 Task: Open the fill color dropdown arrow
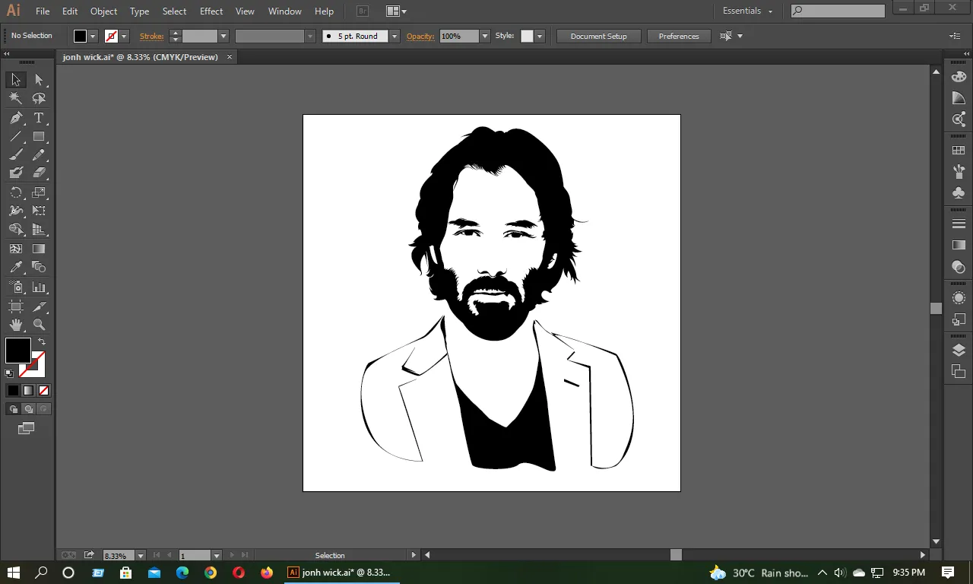tap(93, 36)
